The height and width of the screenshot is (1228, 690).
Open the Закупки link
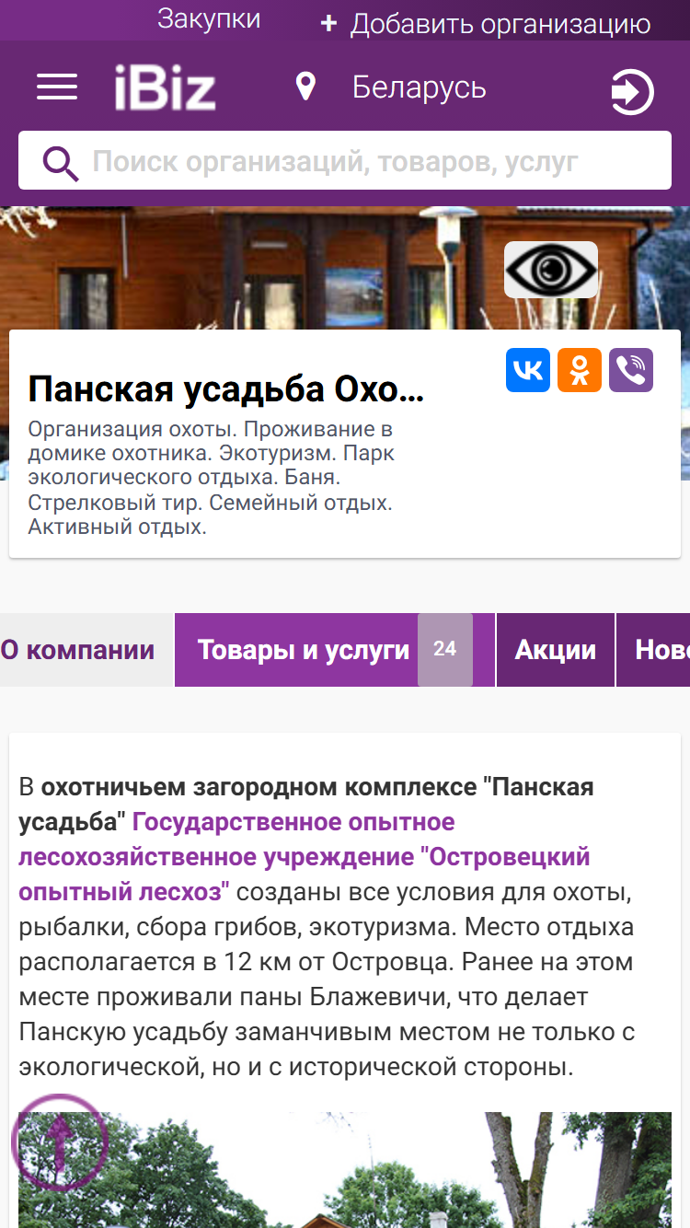pos(209,19)
